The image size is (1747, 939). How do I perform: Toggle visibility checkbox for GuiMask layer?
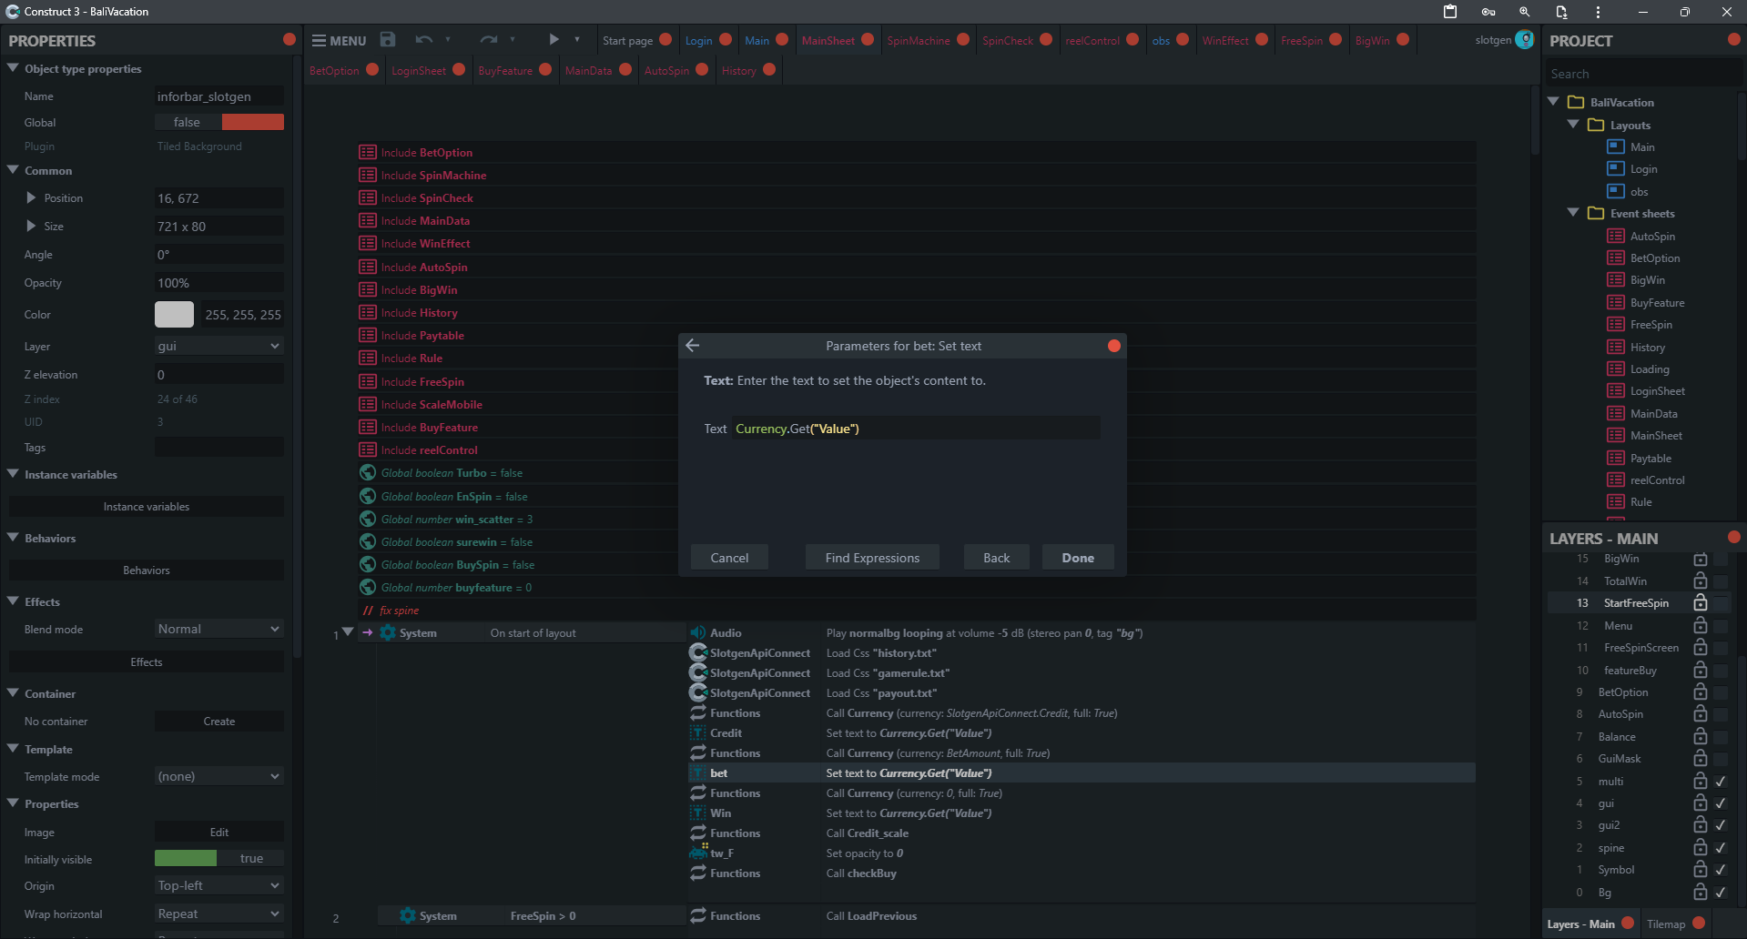[x=1721, y=758]
